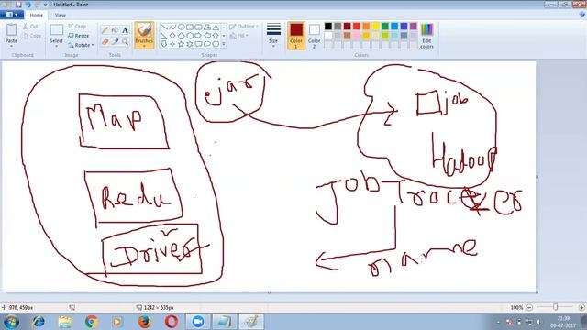This screenshot has height=330, width=587.
Task: Select the Color picker eyedropper tool
Action: pos(115,42)
